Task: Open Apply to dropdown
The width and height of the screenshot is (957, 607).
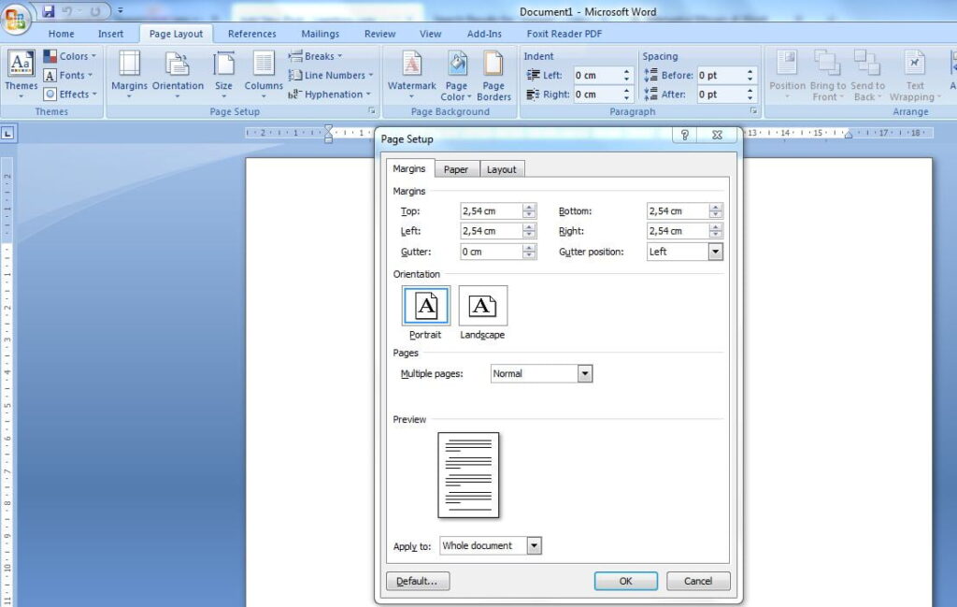Action: coord(534,546)
